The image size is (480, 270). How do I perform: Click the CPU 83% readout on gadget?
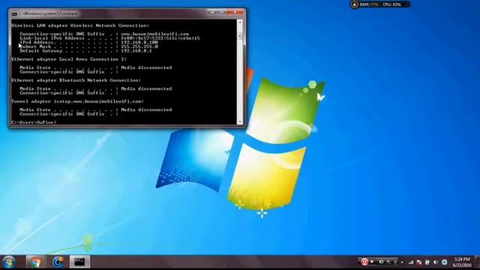click(391, 4)
